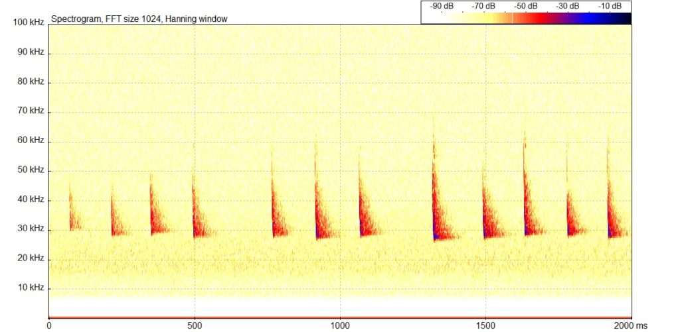This screenshot has height=332, width=680.
Task: Click the "50 kHz" frequency label
Action: 31,170
